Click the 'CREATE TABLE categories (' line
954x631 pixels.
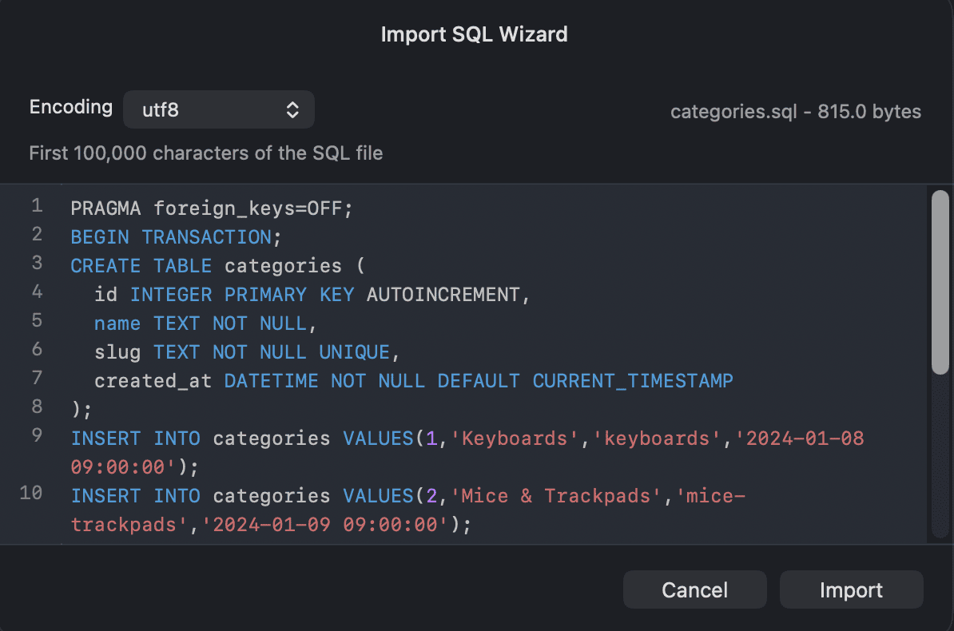(x=217, y=266)
